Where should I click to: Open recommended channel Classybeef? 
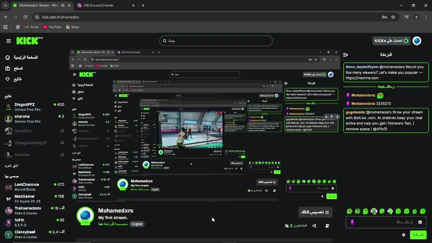coord(34,234)
